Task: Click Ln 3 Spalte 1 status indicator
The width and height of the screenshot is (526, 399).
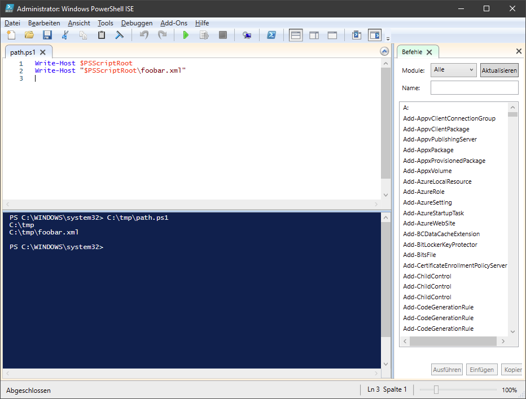Action: [387, 389]
